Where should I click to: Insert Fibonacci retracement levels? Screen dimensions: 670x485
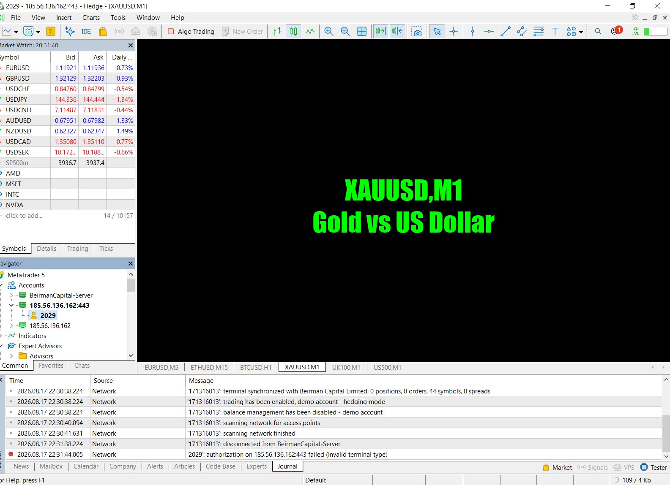(x=539, y=31)
